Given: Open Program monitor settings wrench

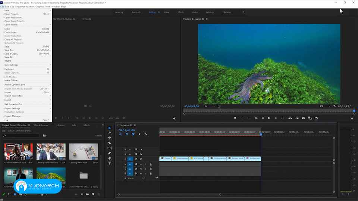Looking at the screenshot, I should (335, 106).
